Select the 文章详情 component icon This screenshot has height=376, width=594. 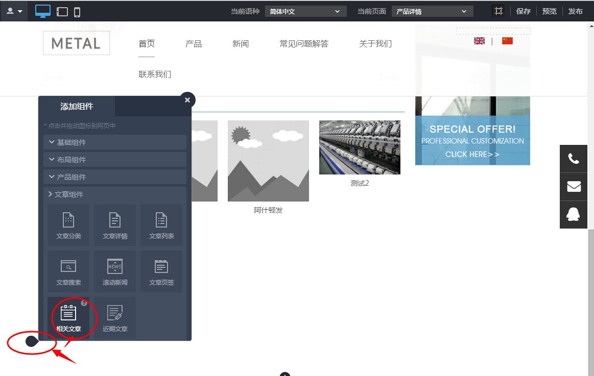[x=114, y=224]
